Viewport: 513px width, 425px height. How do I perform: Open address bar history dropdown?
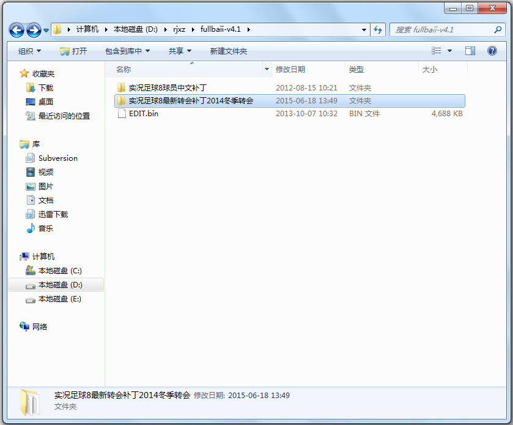click(x=364, y=30)
